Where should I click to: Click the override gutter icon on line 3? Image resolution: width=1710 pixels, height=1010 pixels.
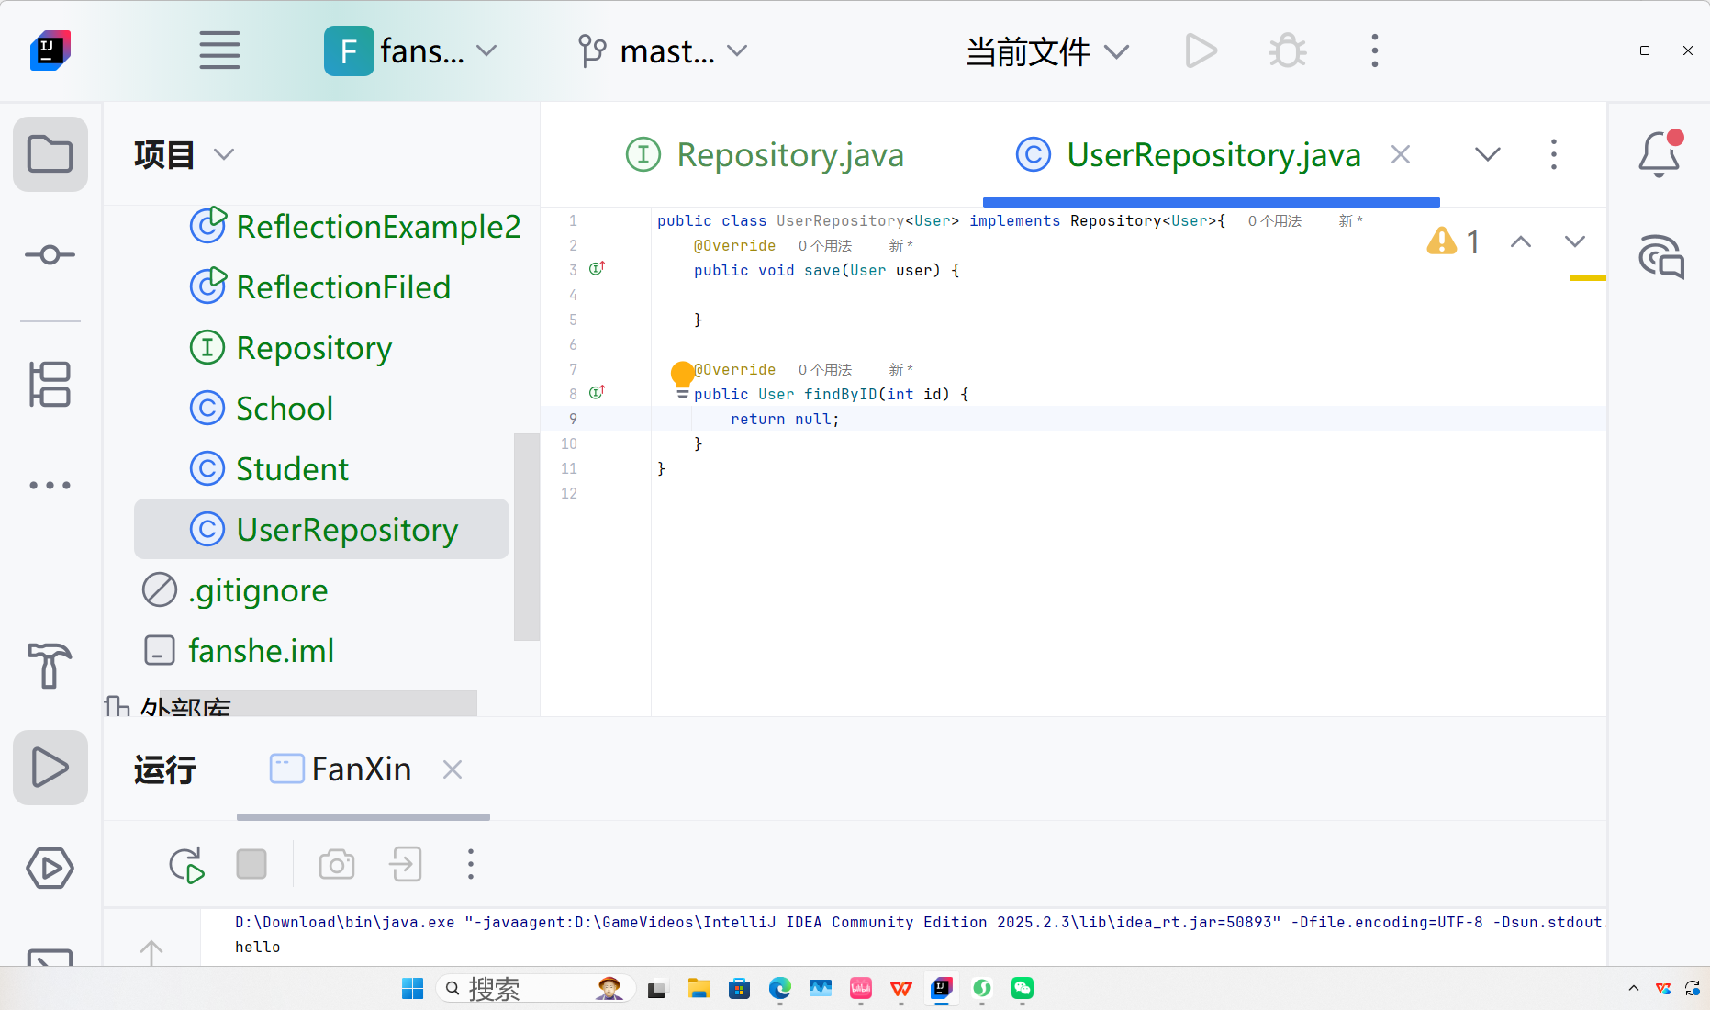tap(597, 268)
